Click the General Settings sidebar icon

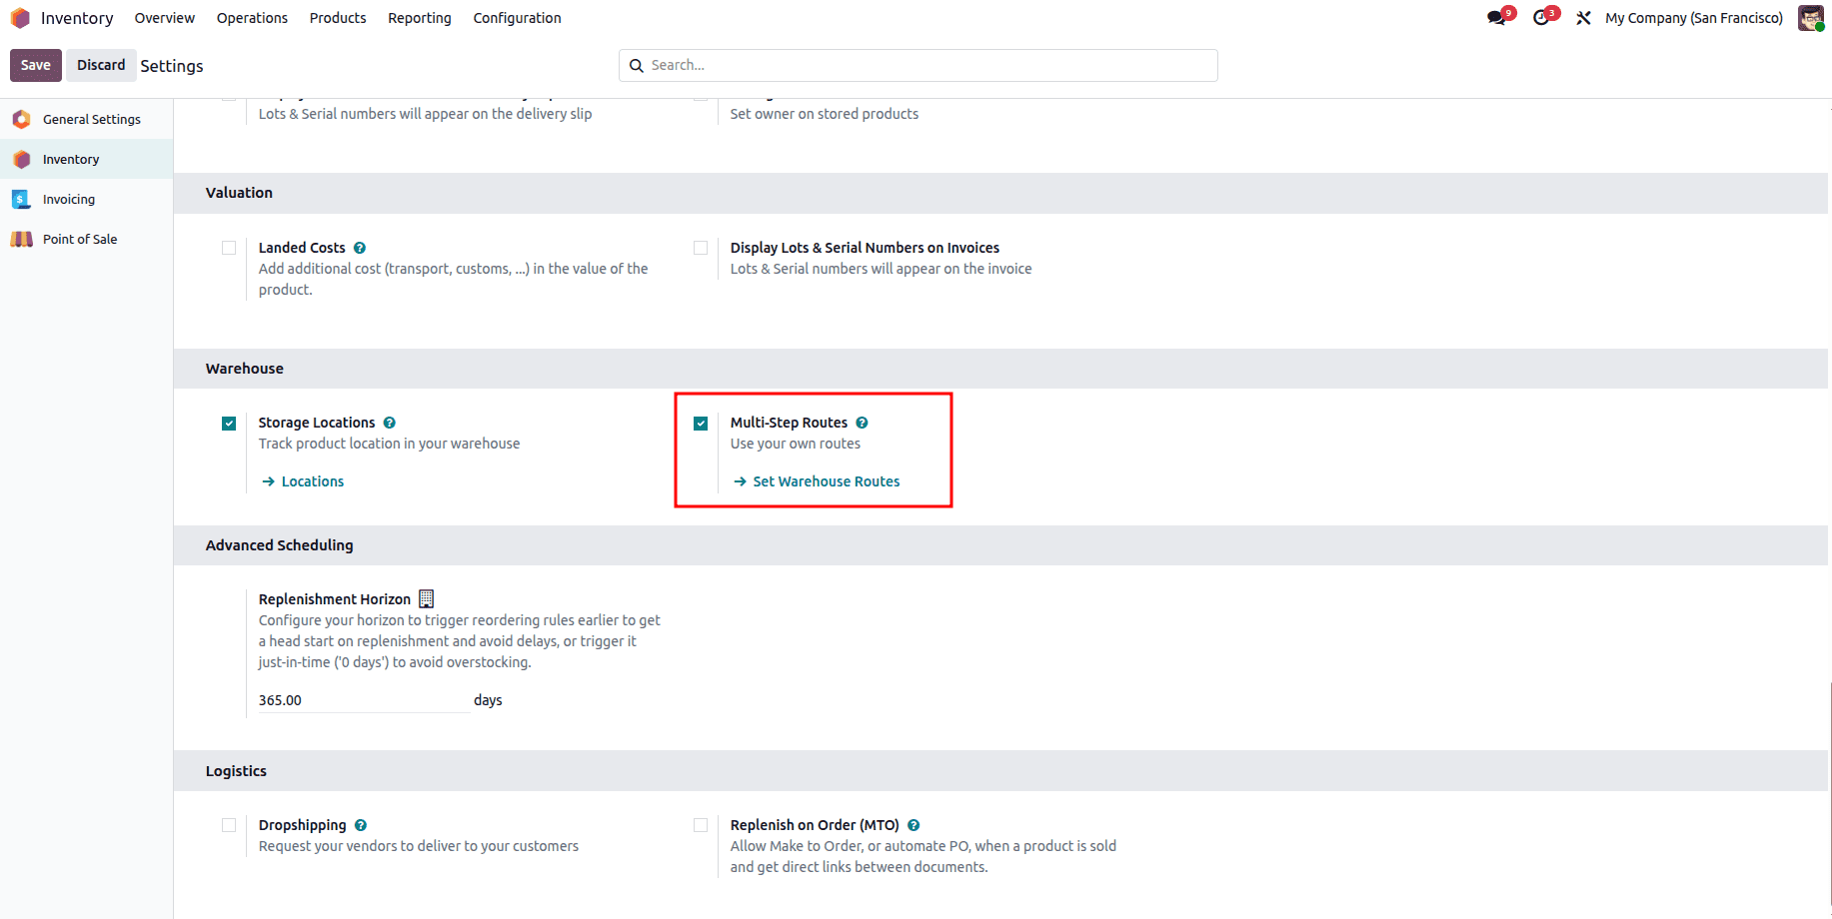[x=21, y=119]
